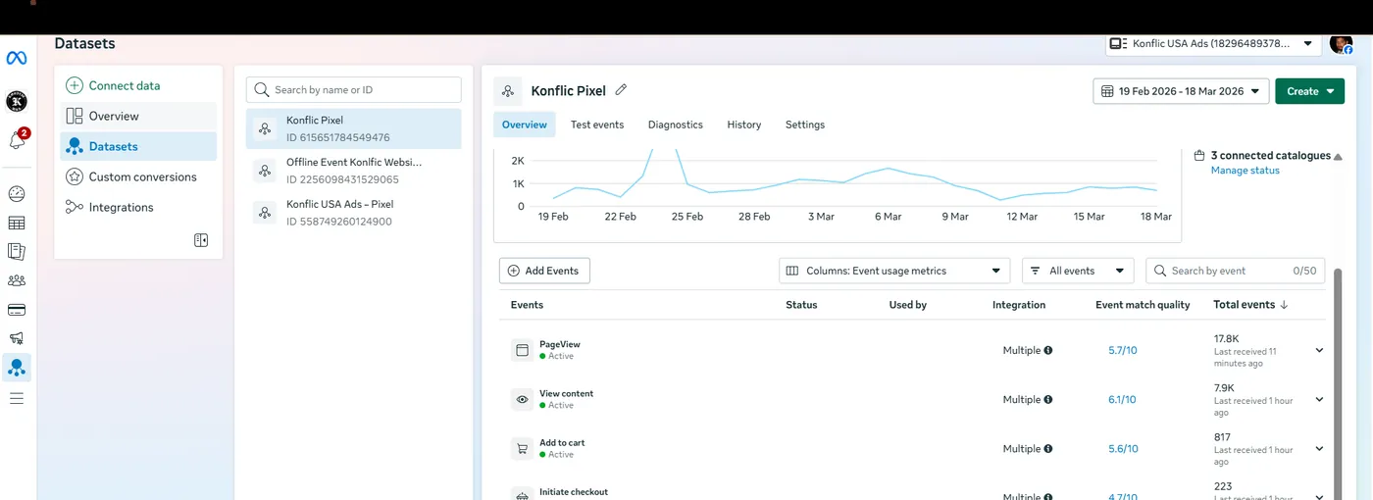Select the highlighted Events Manager icon in rail
Viewport: 1373px width, 500px height.
[x=17, y=368]
